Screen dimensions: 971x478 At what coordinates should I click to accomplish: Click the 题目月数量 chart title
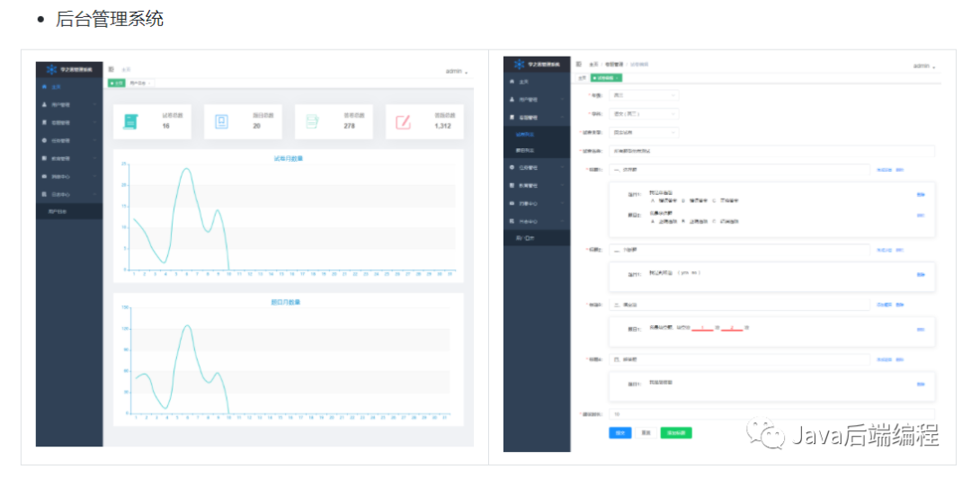pyautogui.click(x=286, y=302)
